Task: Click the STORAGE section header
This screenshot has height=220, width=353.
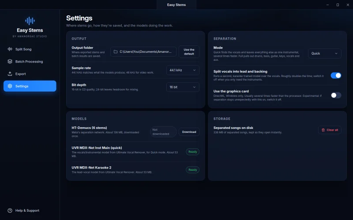Action: pyautogui.click(x=222, y=118)
